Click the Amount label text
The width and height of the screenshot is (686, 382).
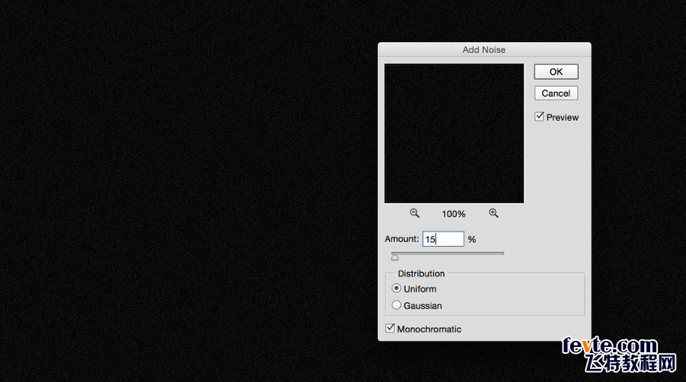tap(402, 239)
